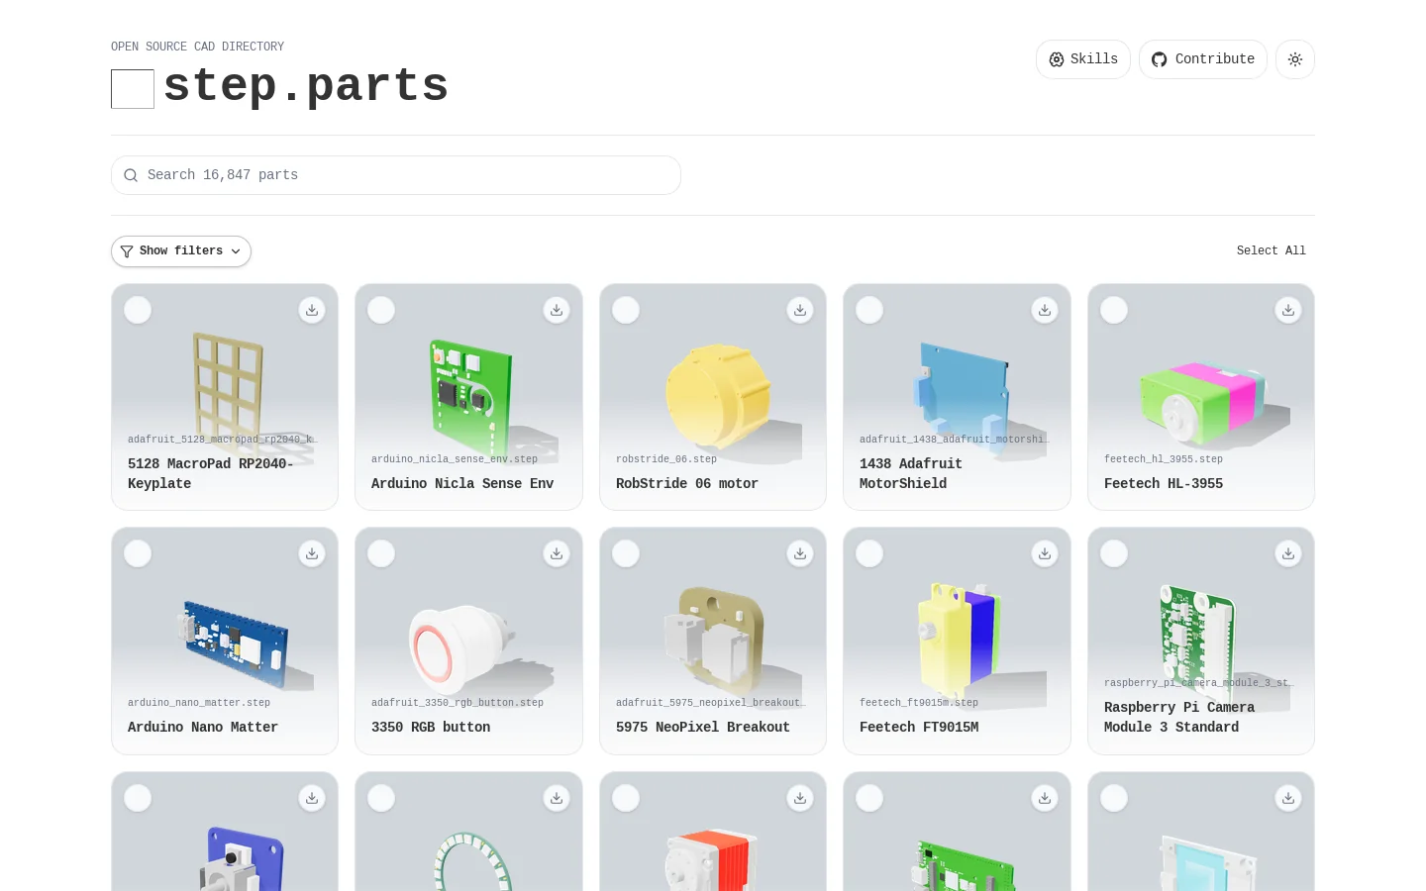Image resolution: width=1426 pixels, height=891 pixels.
Task: Select the RobStride 06 motor checkbox
Action: click(x=626, y=310)
